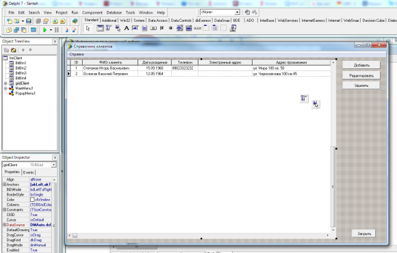Open the gridClient component selector dropdown
The height and width of the screenshot is (253, 397).
point(53,165)
